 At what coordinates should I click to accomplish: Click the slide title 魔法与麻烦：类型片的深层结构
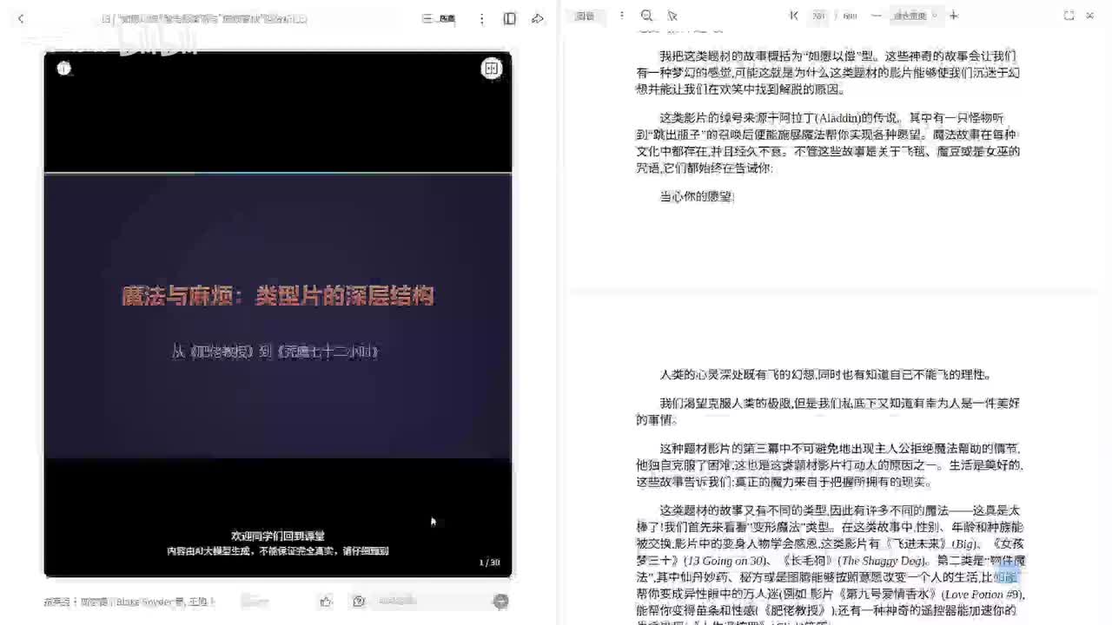coord(278,296)
